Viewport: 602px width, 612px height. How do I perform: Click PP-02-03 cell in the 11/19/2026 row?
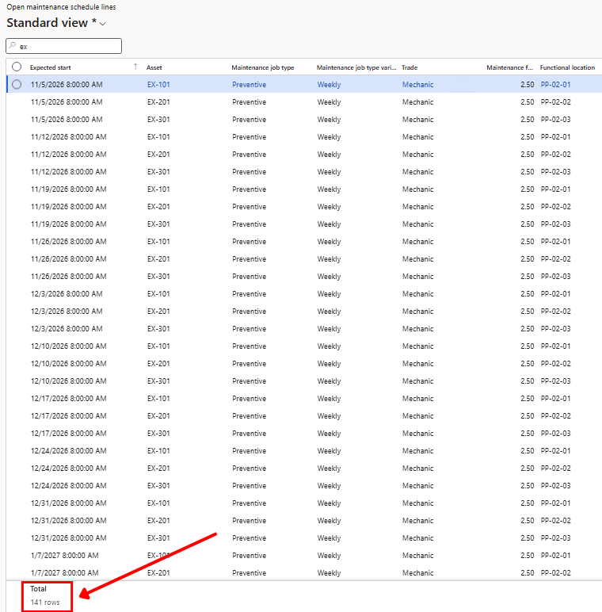click(x=555, y=224)
